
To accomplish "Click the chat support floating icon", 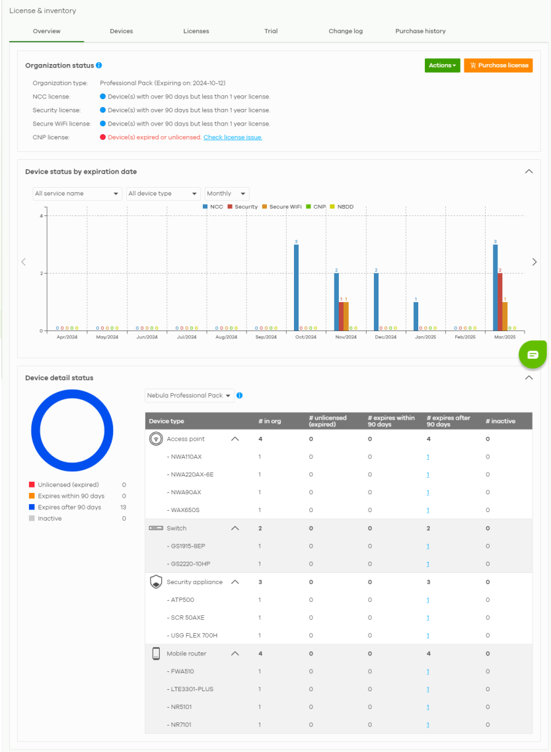I will (x=533, y=355).
